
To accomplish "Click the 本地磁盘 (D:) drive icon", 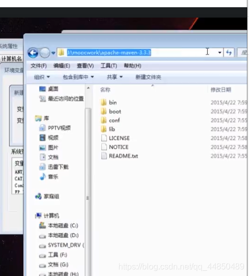I will pyautogui.click(x=42, y=236).
